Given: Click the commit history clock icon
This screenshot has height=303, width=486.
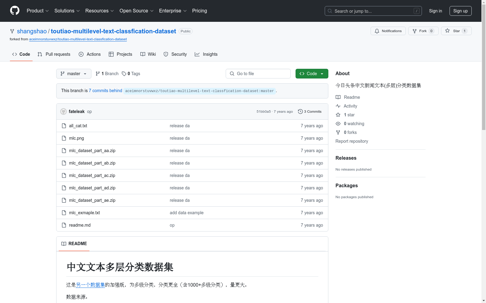Looking at the screenshot, I should coord(300,112).
